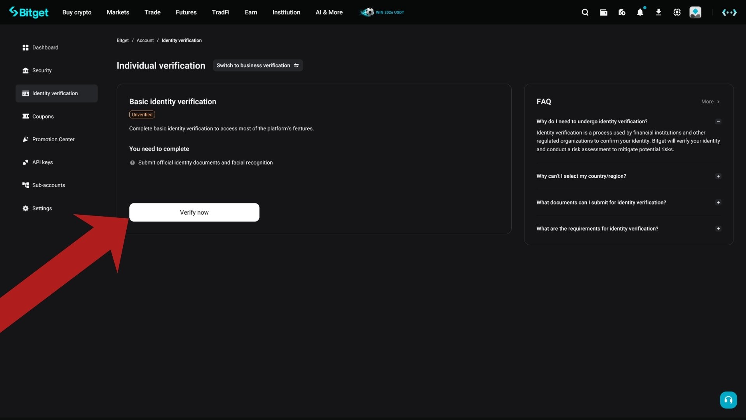Viewport: 746px width, 420px height.
Task: Open Earn menu
Action: [x=251, y=12]
